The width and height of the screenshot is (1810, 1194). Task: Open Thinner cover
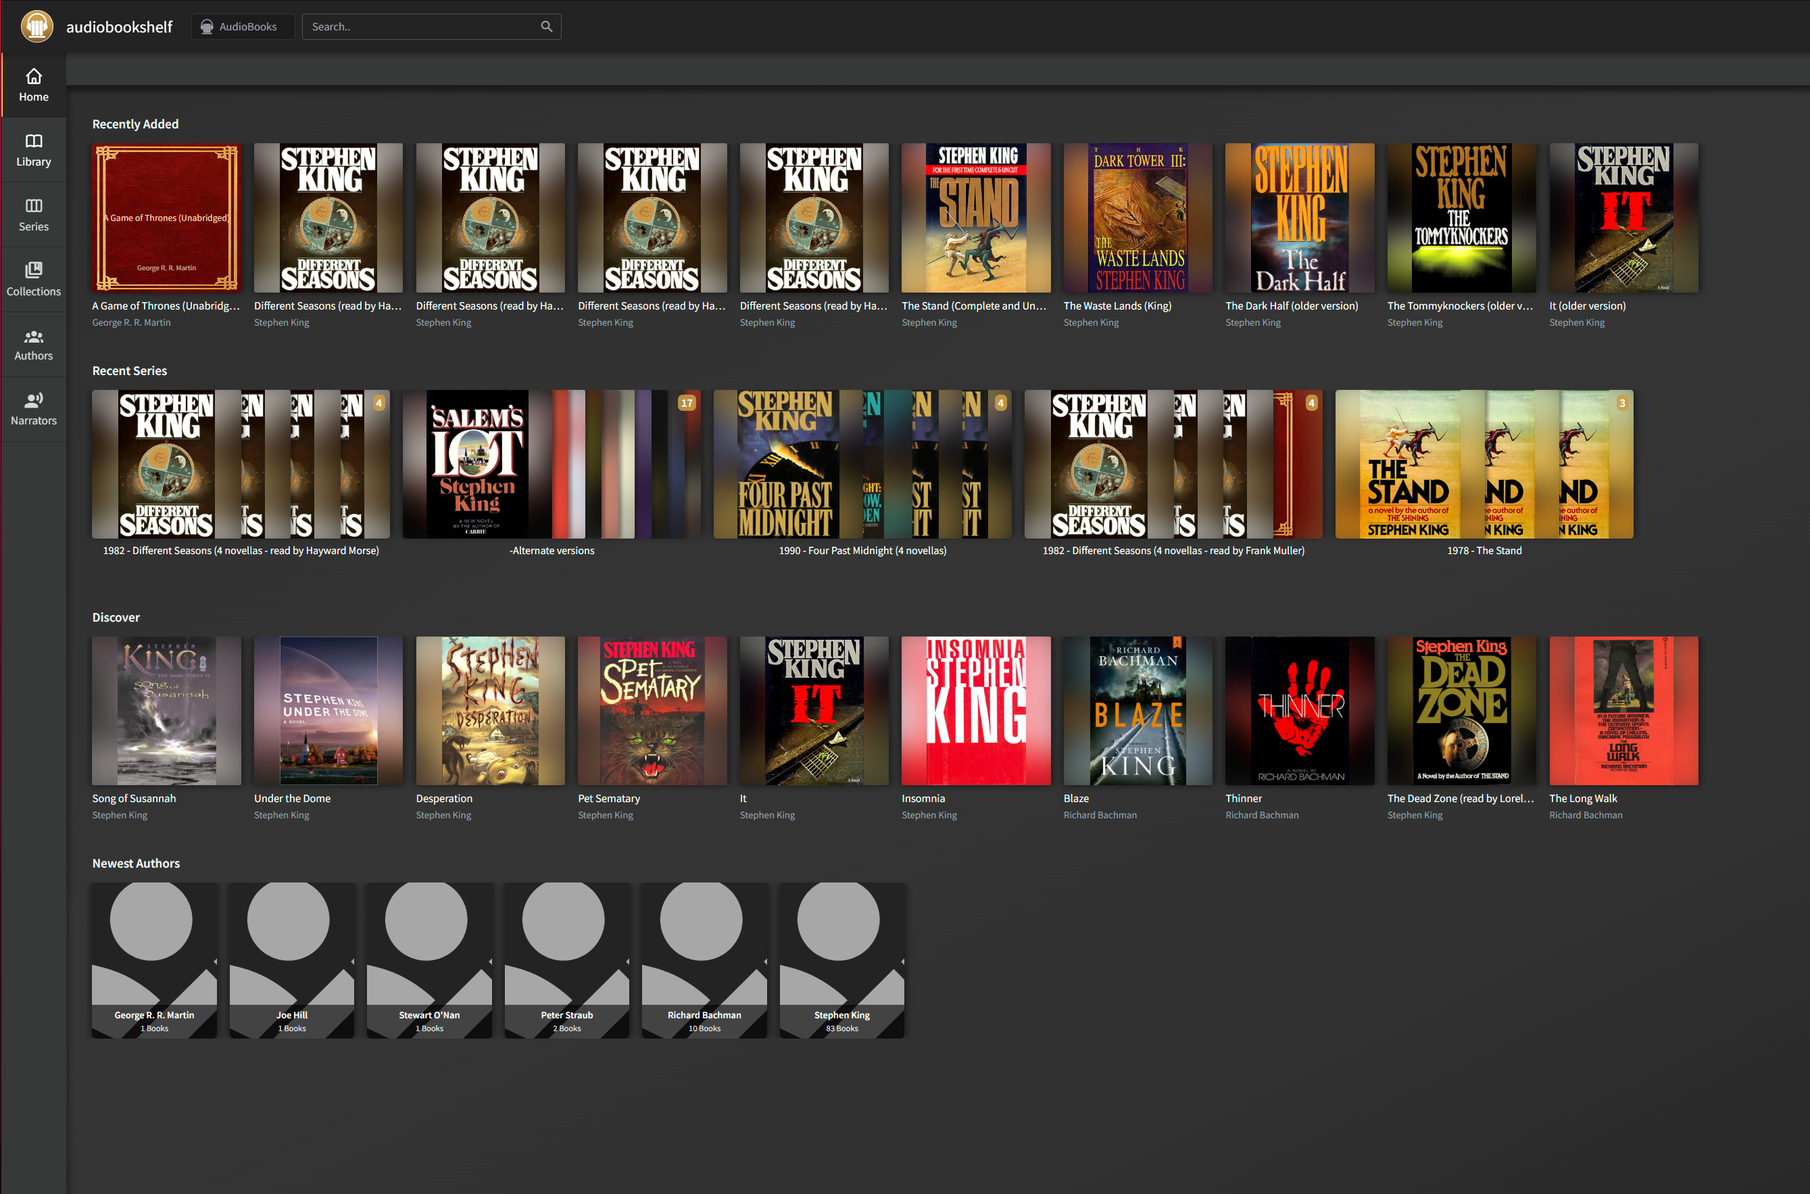(1300, 710)
